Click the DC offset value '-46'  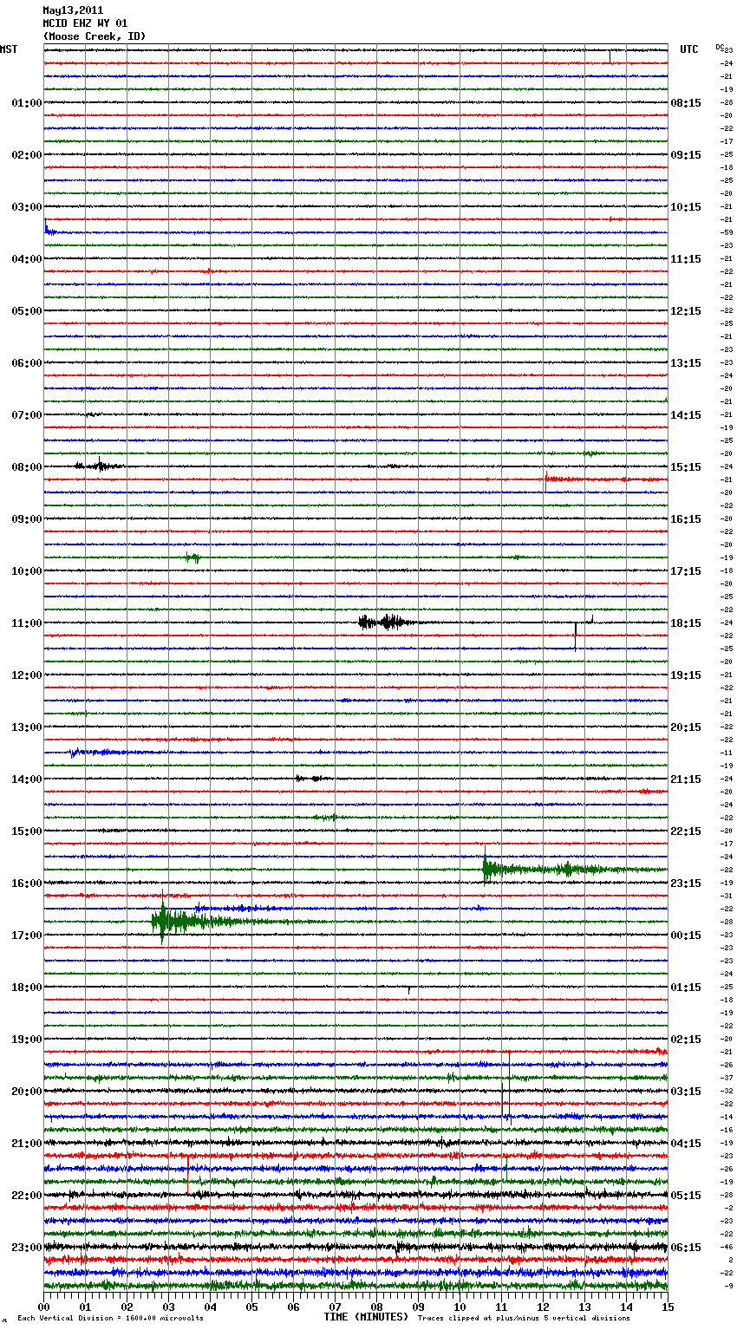click(727, 1247)
